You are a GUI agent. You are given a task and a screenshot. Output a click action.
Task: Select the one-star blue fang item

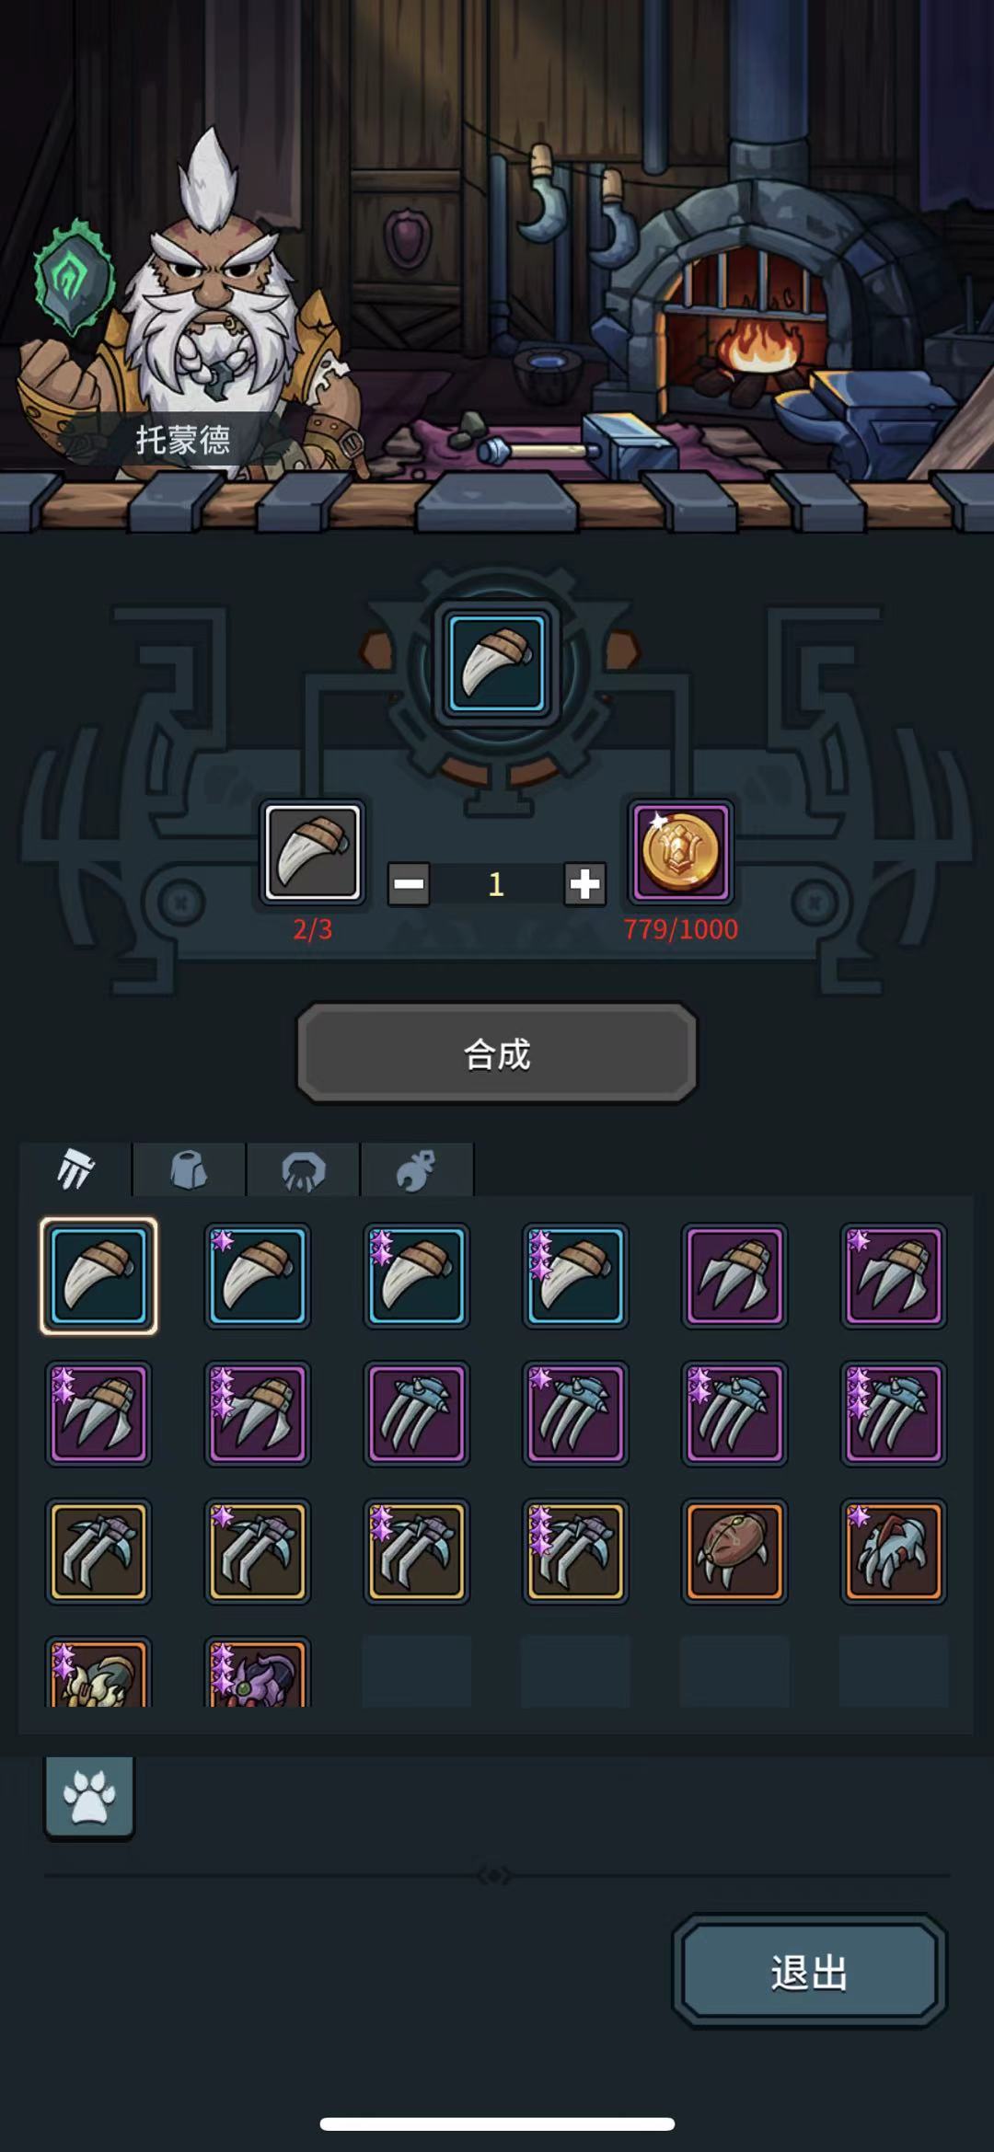tap(258, 1276)
